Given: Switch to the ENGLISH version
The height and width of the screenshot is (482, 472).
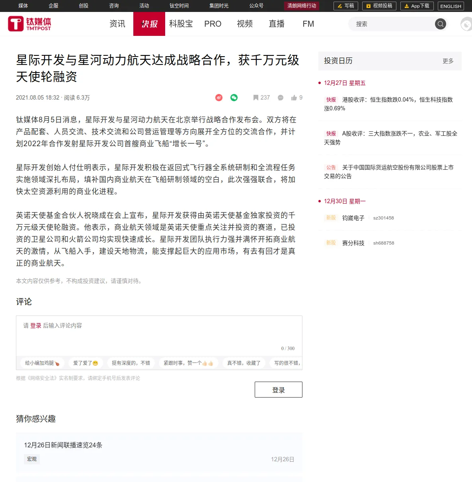Looking at the screenshot, I should 451,6.
